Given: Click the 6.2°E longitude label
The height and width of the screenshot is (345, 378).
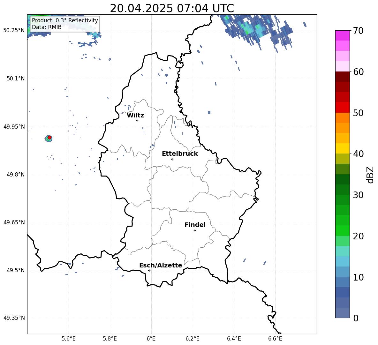Looking at the screenshot, I should pyautogui.click(x=193, y=339).
